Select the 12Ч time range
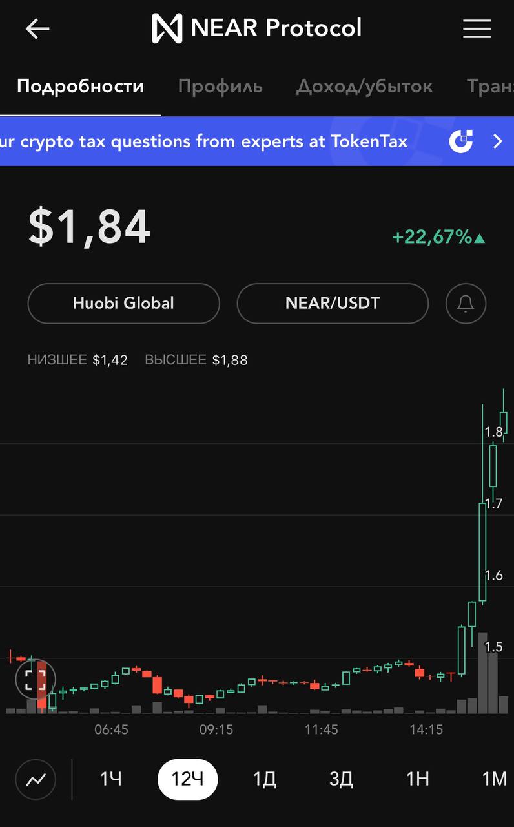514x827 pixels. click(187, 779)
